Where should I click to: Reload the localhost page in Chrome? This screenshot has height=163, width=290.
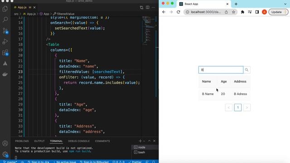click(x=178, y=12)
